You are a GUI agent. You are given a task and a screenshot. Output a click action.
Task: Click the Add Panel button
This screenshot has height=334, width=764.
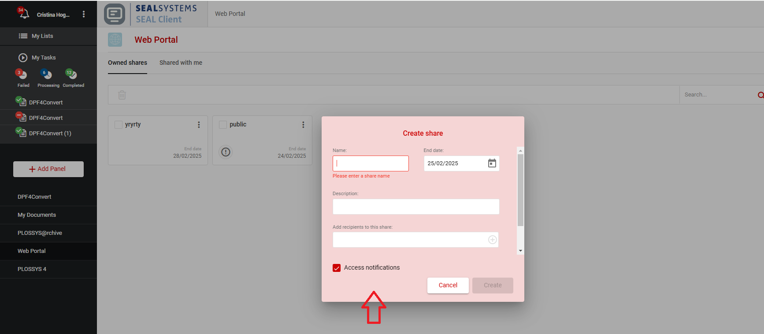pos(48,169)
